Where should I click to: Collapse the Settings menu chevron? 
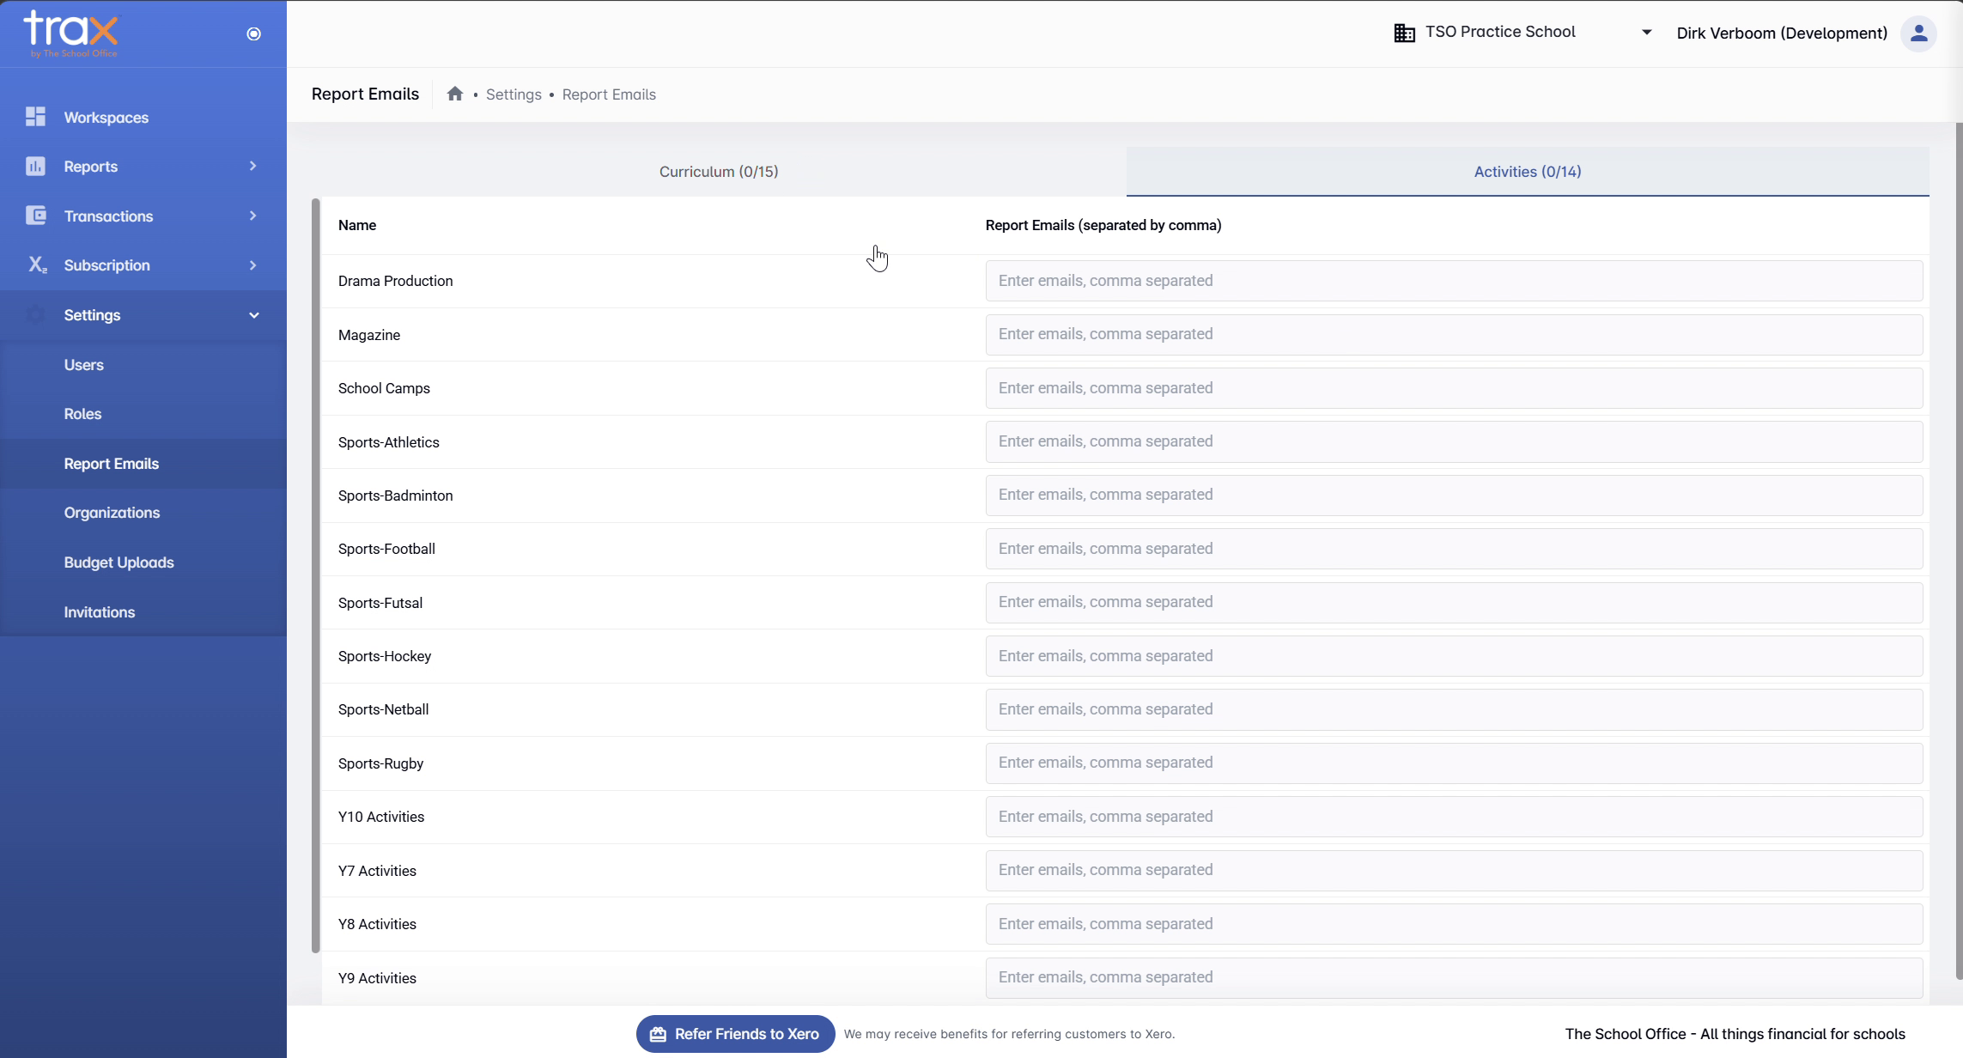coord(253,315)
